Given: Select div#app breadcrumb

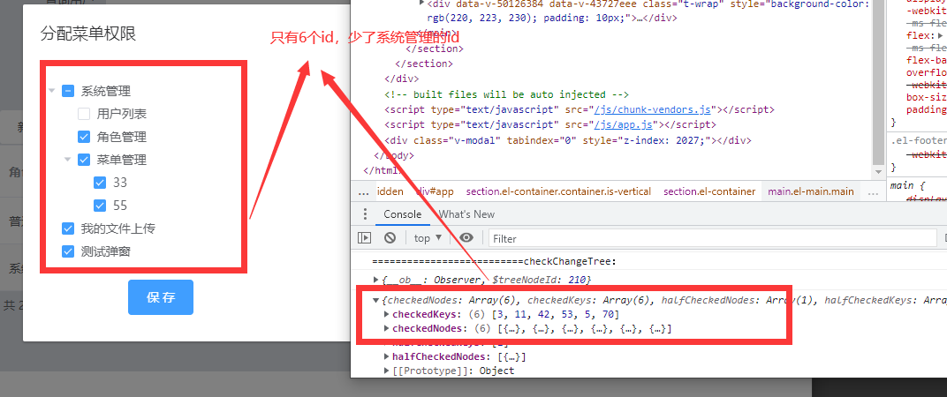Looking at the screenshot, I should 435,191.
